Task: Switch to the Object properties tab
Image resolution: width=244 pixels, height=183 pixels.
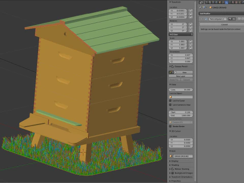Action: tap(220, 3)
